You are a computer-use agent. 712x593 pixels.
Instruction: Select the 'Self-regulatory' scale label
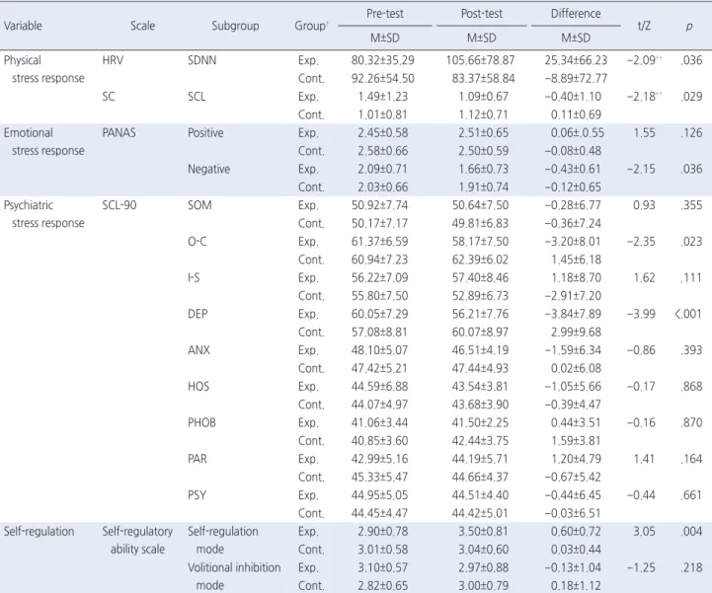(137, 531)
